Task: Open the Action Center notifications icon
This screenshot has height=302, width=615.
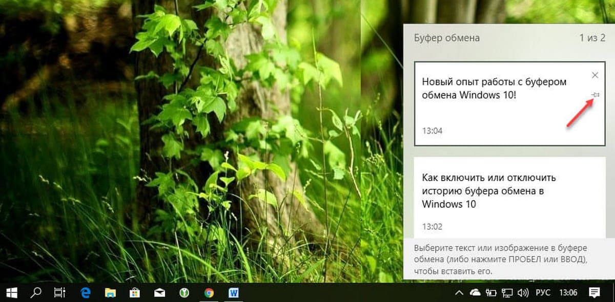Action: click(594, 293)
